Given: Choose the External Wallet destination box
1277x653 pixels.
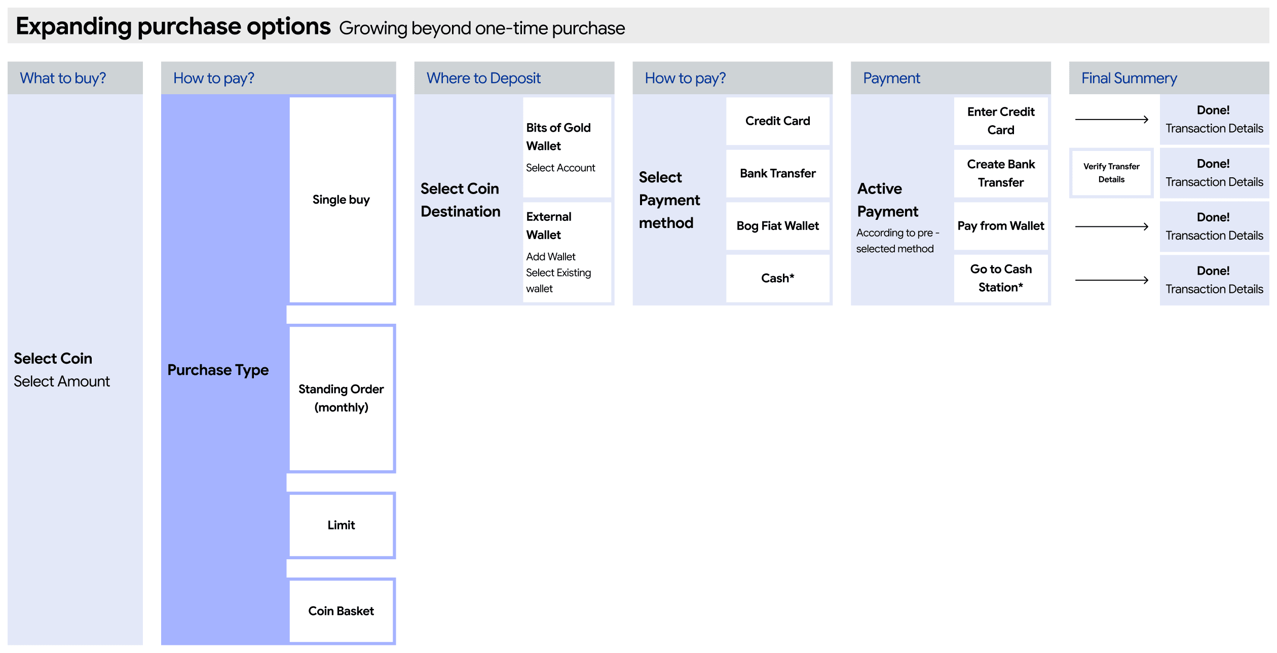Looking at the screenshot, I should click(567, 252).
